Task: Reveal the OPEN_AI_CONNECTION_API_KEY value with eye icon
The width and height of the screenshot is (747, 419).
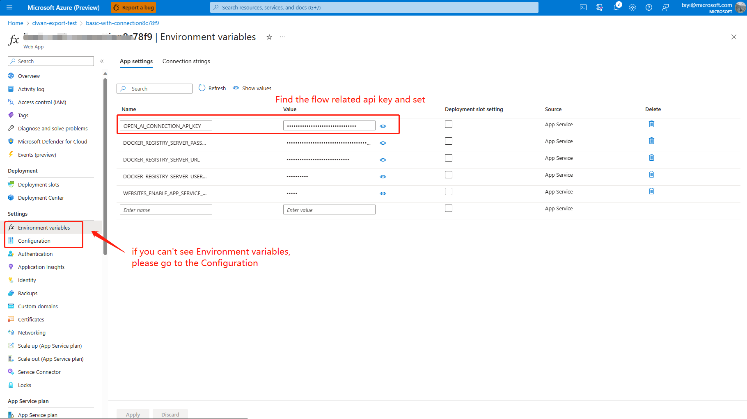Action: pyautogui.click(x=383, y=126)
